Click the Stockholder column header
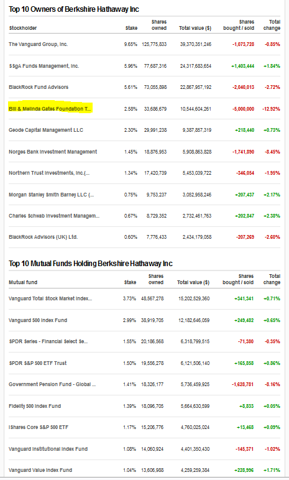The height and width of the screenshot is (480, 289). tap(22, 28)
